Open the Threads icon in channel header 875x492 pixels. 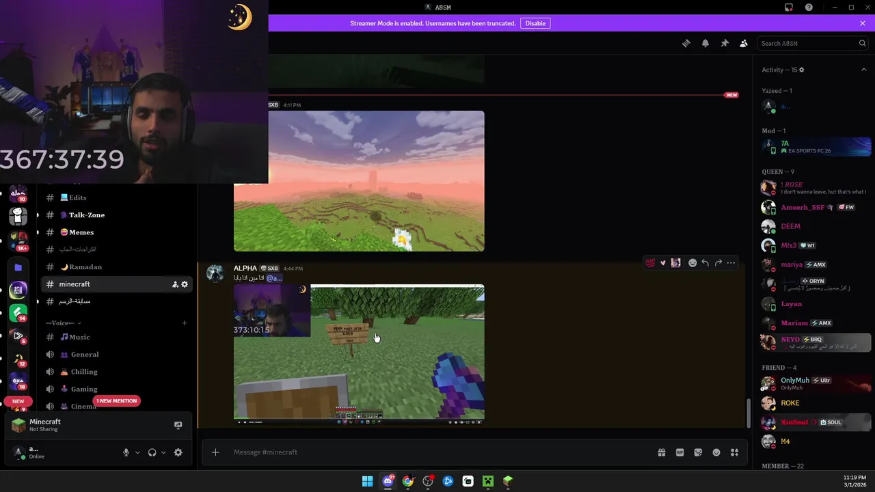[x=686, y=43]
